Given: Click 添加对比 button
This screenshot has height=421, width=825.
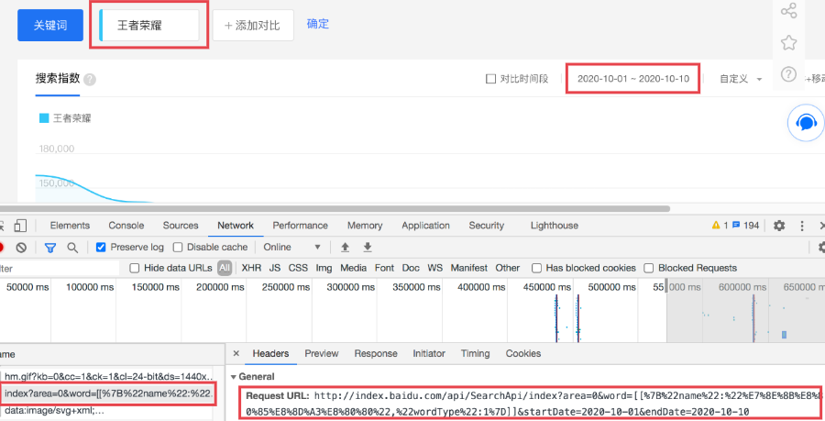Looking at the screenshot, I should 253,26.
